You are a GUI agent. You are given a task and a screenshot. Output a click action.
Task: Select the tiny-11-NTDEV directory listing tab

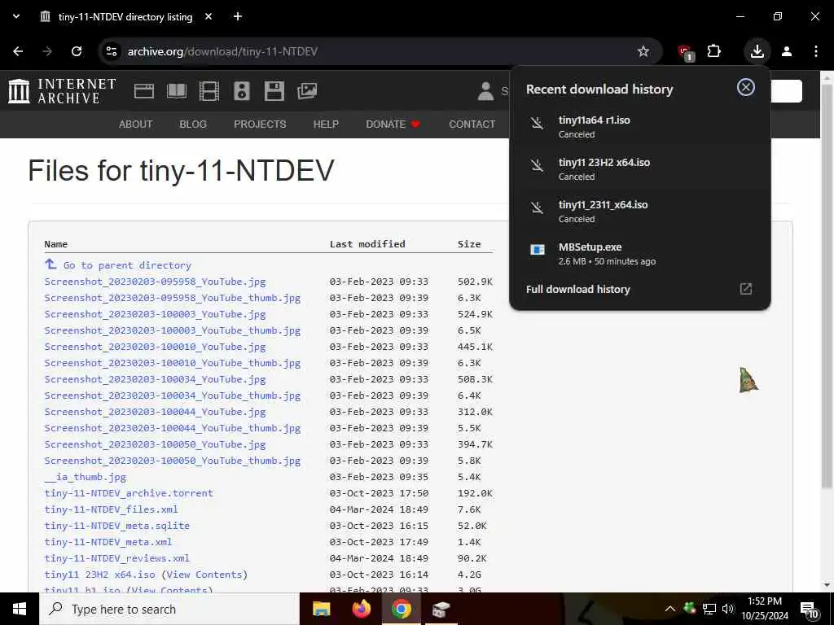[x=125, y=16]
